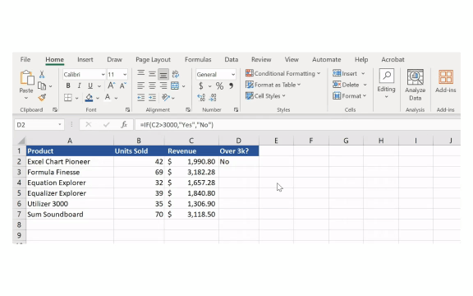The width and height of the screenshot is (473, 296).
Task: Apply Percent Style format
Action: tap(219, 86)
